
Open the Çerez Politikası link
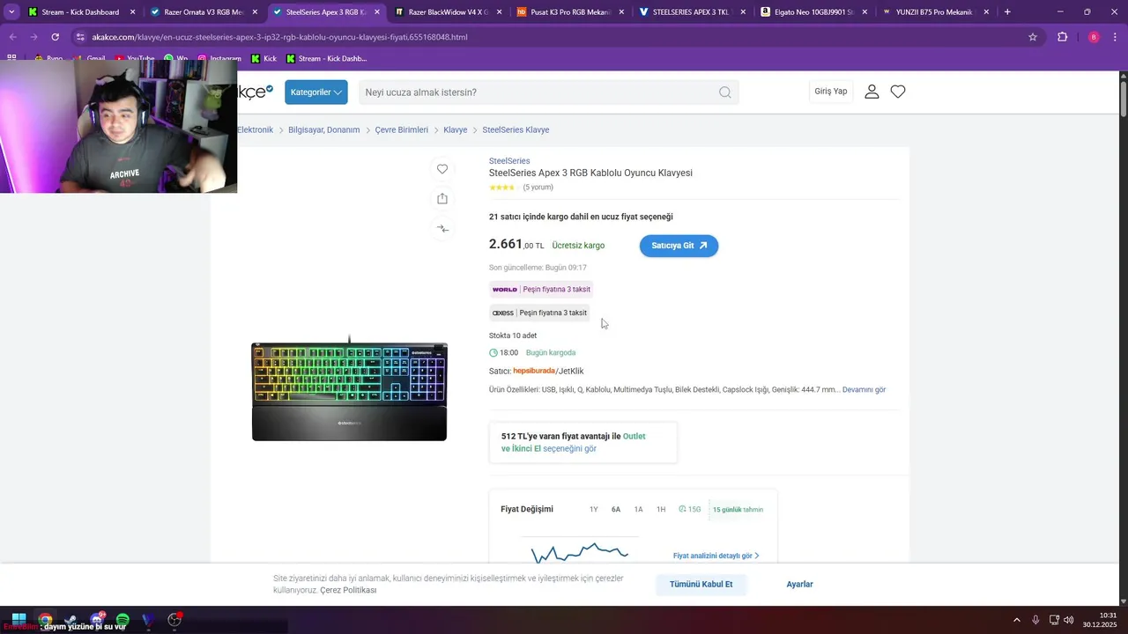348,590
